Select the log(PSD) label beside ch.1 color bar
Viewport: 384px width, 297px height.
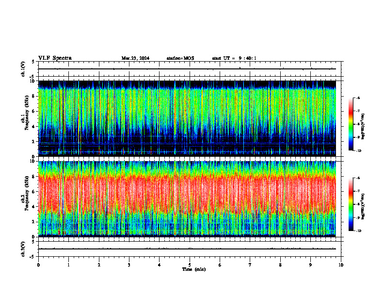[363, 127]
